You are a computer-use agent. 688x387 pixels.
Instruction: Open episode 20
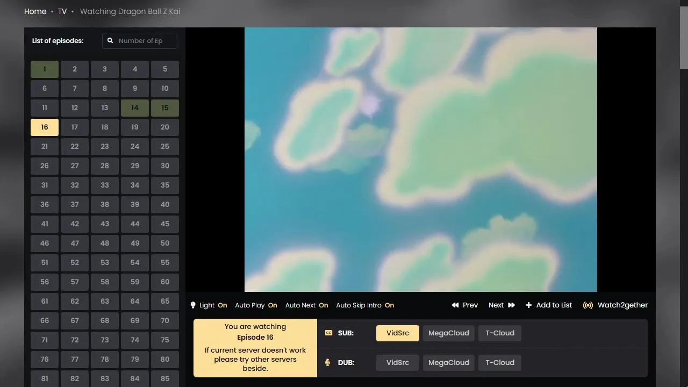pos(165,127)
